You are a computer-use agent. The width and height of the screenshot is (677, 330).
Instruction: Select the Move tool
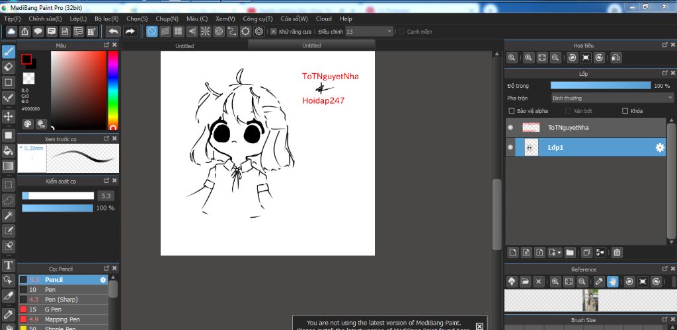9,116
